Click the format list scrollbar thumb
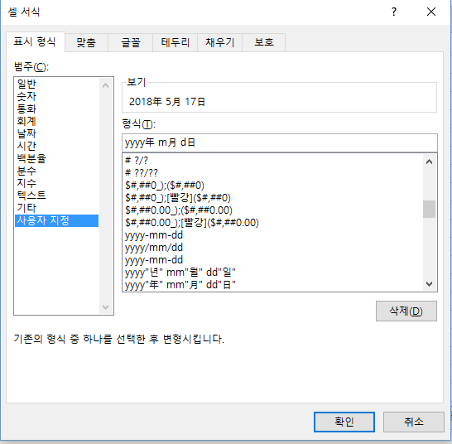The height and width of the screenshot is (444, 452). 429,209
